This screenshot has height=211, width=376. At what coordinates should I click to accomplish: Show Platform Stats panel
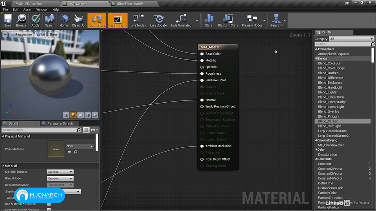pyautogui.click(x=228, y=20)
